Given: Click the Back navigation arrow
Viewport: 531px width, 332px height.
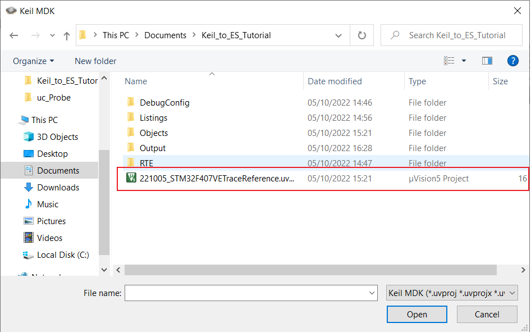Looking at the screenshot, I should 14,35.
